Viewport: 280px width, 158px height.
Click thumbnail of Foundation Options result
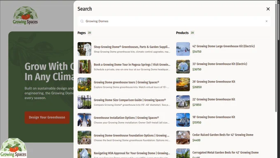84,137
